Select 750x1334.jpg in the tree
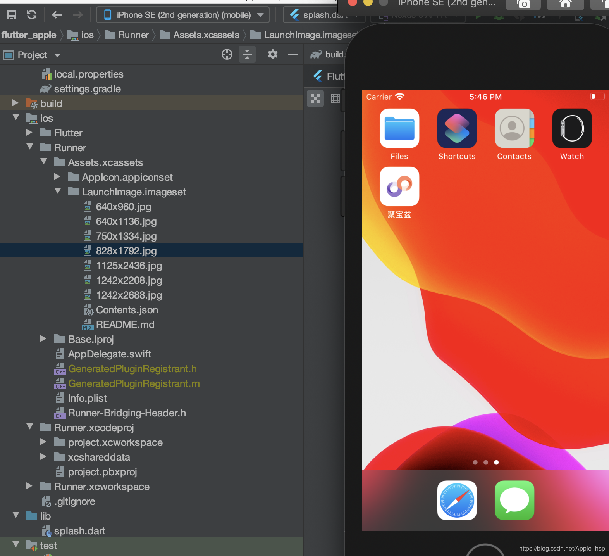The image size is (609, 556). point(126,236)
